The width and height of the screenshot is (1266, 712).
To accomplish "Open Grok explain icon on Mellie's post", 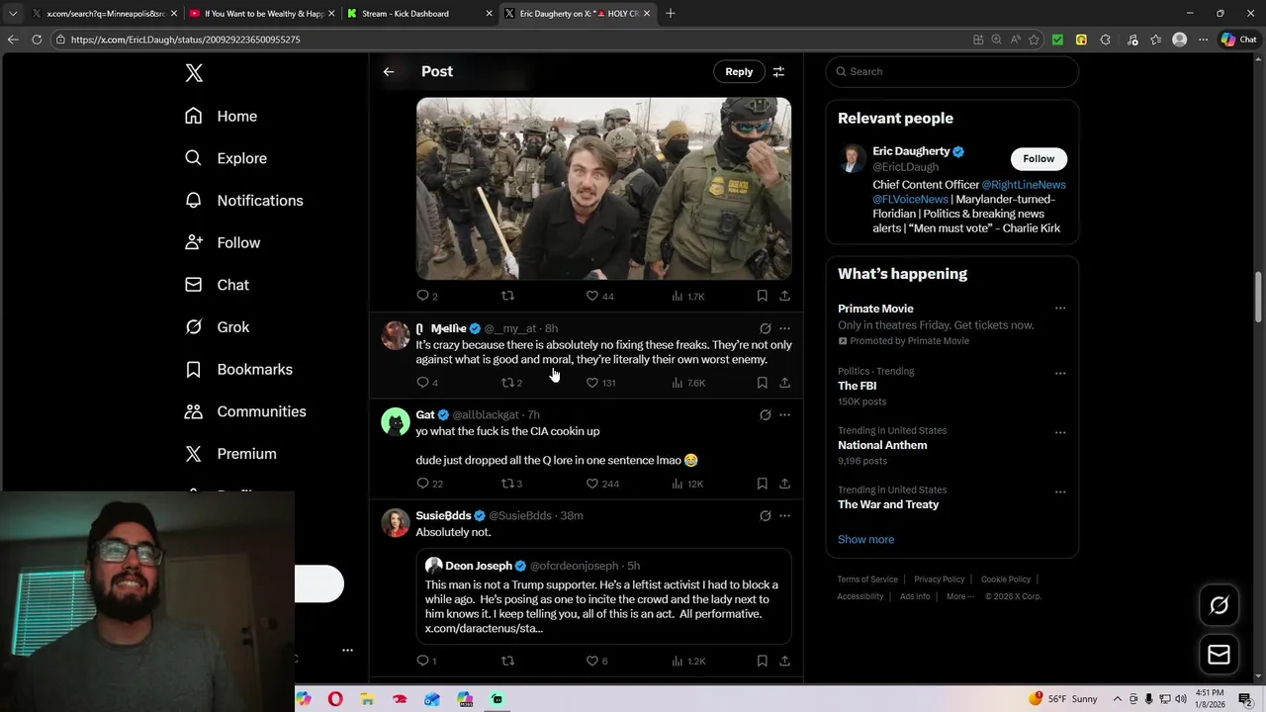I will click(765, 328).
